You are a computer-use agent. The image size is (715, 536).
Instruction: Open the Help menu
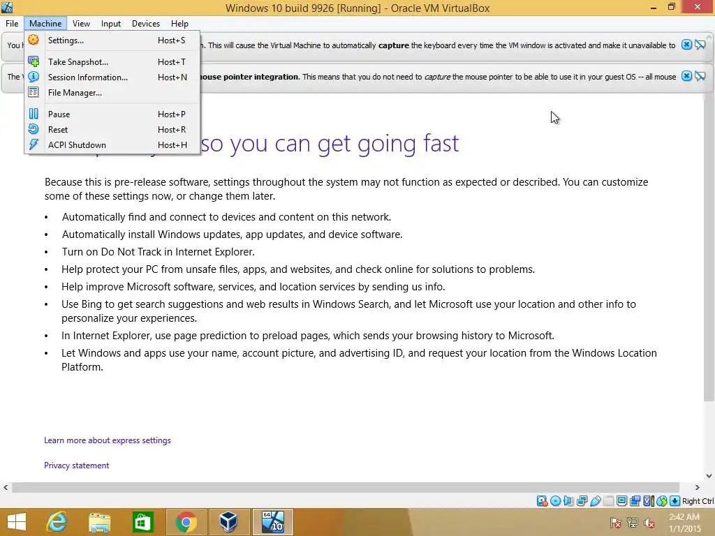click(179, 23)
